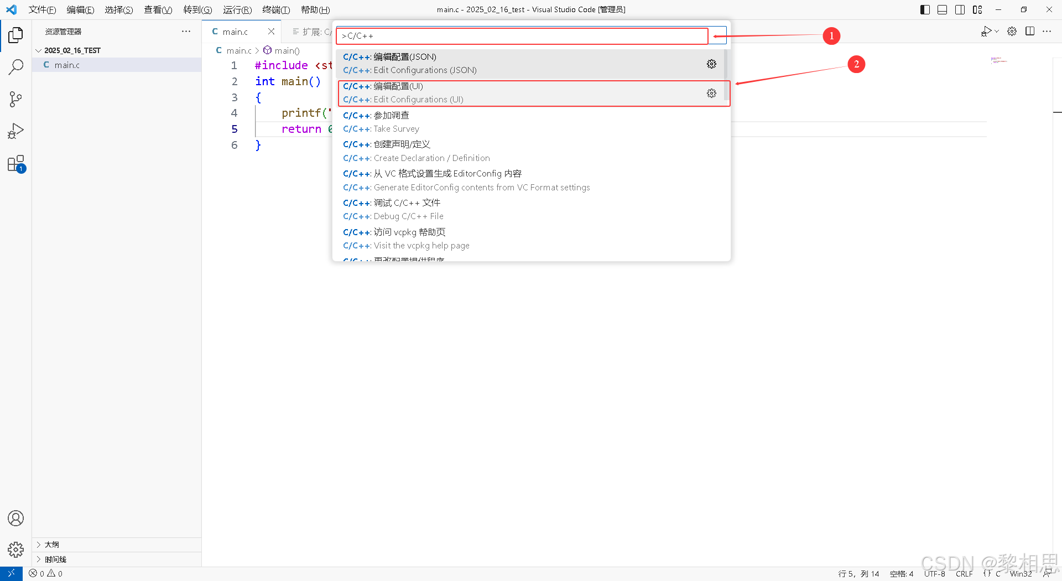Open the 编辑(E) menu

[81, 9]
